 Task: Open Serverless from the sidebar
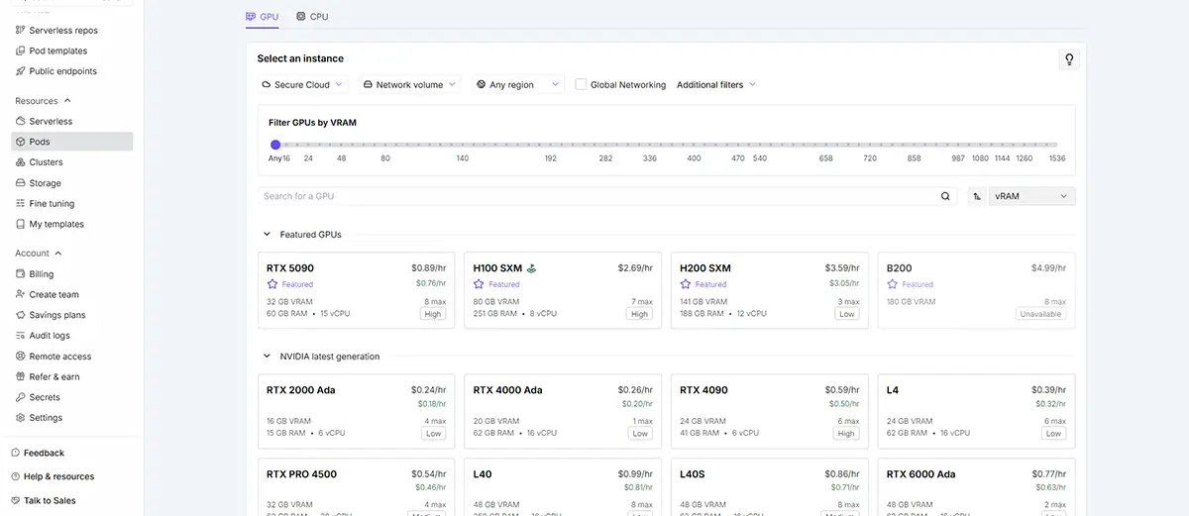[51, 121]
